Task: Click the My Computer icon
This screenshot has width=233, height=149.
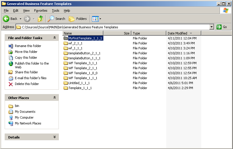Action: click(11, 117)
